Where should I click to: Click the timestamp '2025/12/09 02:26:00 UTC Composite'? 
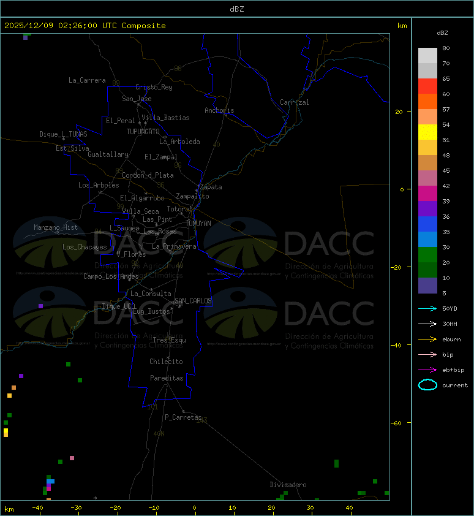point(85,26)
